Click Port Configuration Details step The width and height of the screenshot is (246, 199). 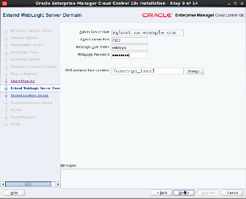[31, 103]
